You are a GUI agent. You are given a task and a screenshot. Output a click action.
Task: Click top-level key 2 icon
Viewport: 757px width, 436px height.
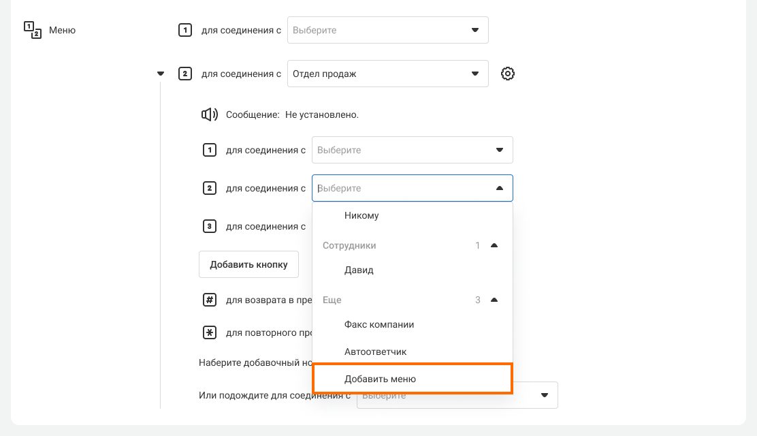[184, 74]
